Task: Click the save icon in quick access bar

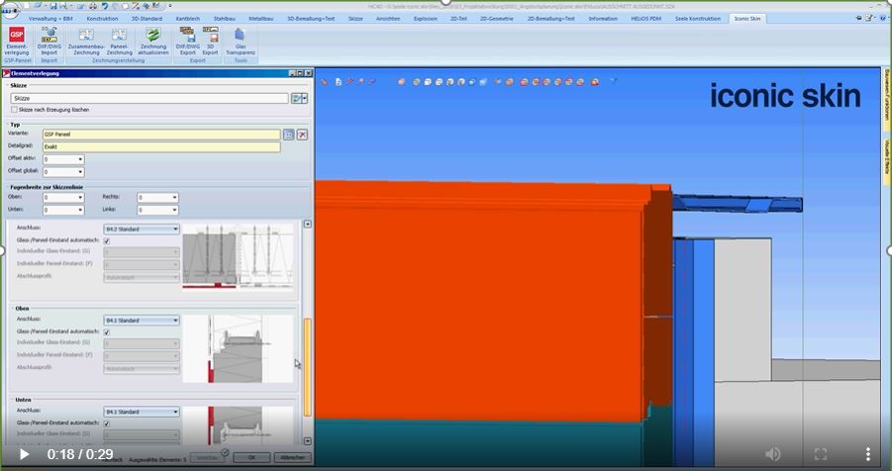Action: [x=52, y=6]
